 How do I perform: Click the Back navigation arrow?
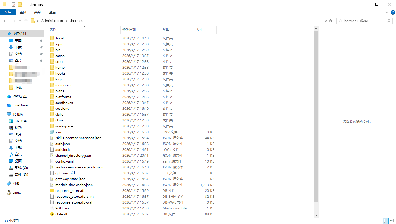click(x=5, y=21)
